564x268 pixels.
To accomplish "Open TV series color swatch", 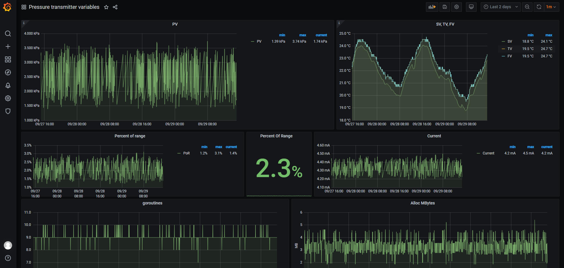I will click(503, 49).
